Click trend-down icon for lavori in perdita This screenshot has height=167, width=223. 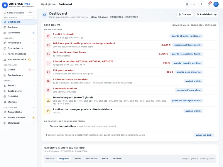(48, 63)
